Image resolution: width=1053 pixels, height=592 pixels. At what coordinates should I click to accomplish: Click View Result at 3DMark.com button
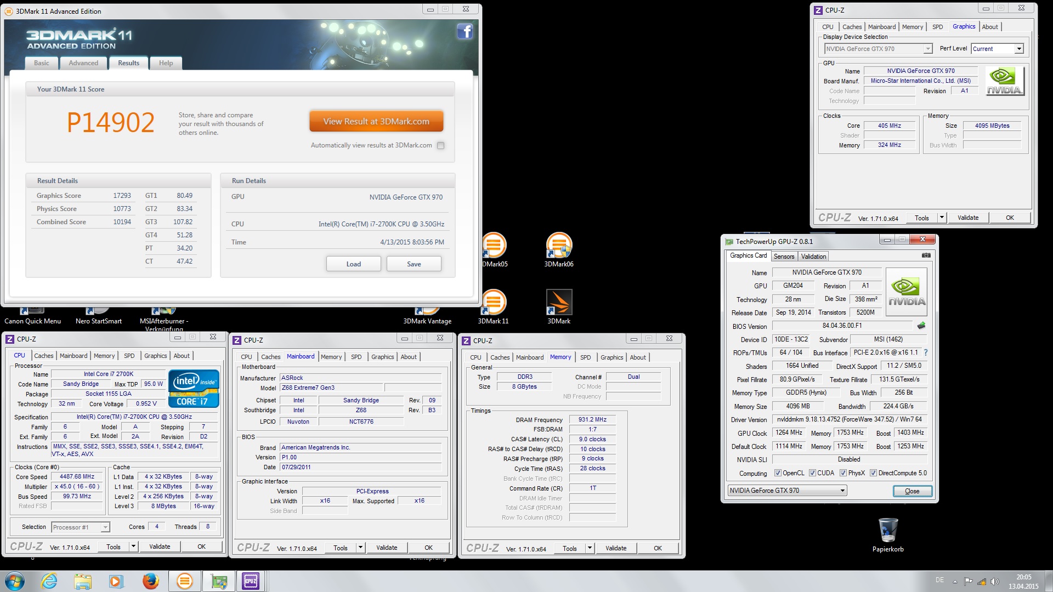tap(376, 122)
